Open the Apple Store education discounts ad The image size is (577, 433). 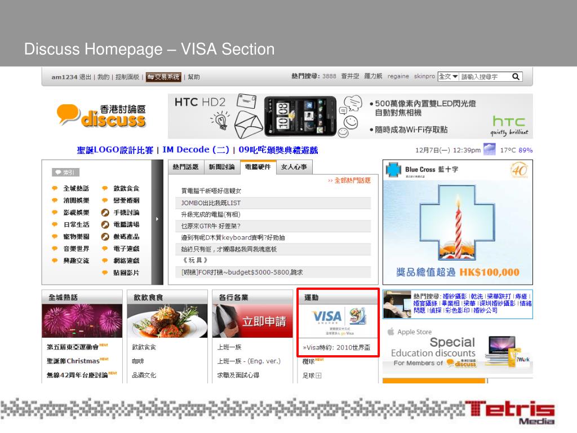(x=458, y=350)
